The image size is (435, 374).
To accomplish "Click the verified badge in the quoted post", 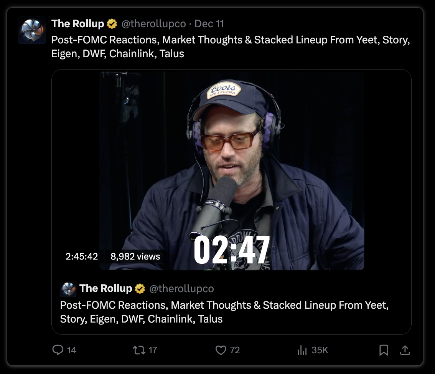I will coord(140,288).
